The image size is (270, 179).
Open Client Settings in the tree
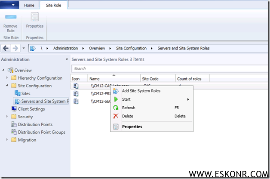(31, 109)
